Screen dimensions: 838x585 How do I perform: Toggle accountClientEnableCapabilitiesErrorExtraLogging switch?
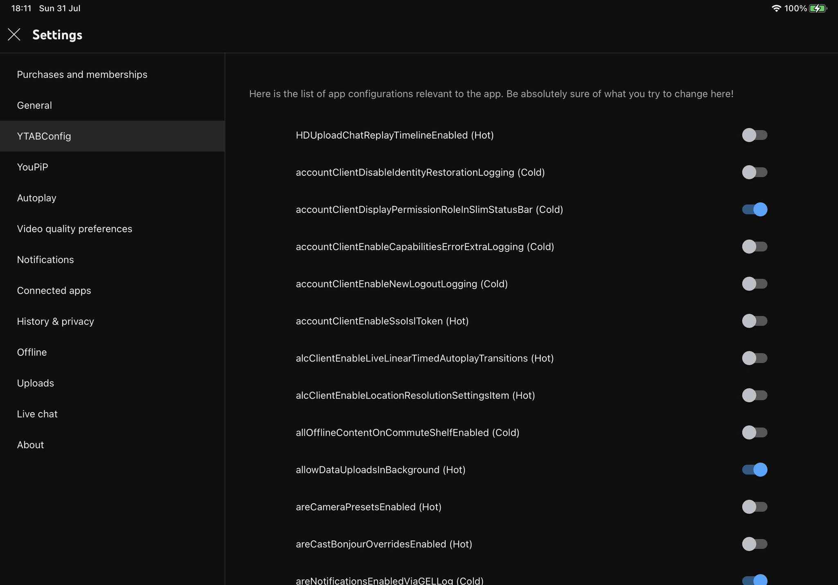(x=755, y=247)
